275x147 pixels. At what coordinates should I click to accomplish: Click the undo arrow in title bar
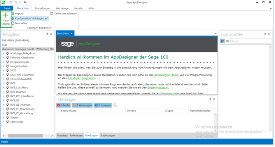(x=16, y=2)
